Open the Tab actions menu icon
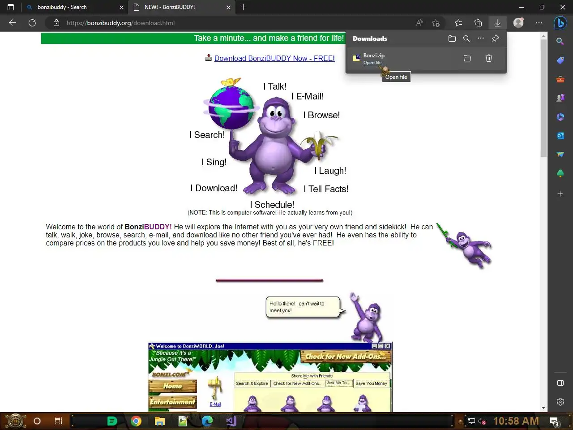The height and width of the screenshot is (430, 573). [x=11, y=7]
